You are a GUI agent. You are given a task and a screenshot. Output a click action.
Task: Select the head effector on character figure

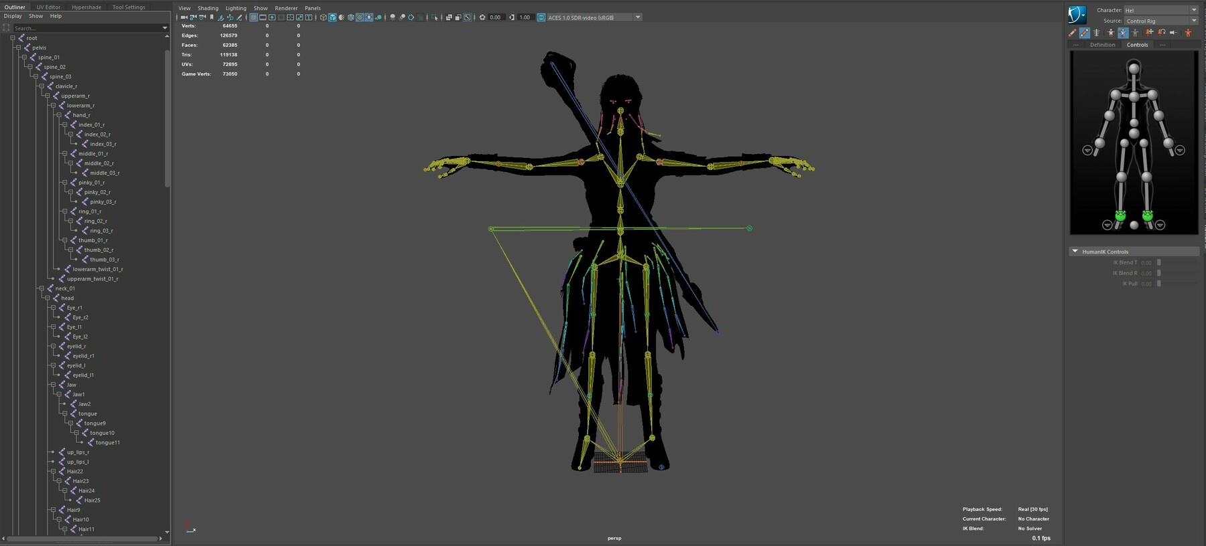point(1134,68)
